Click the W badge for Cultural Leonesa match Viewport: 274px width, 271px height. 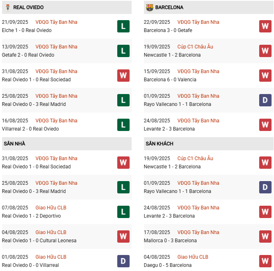tap(123, 237)
